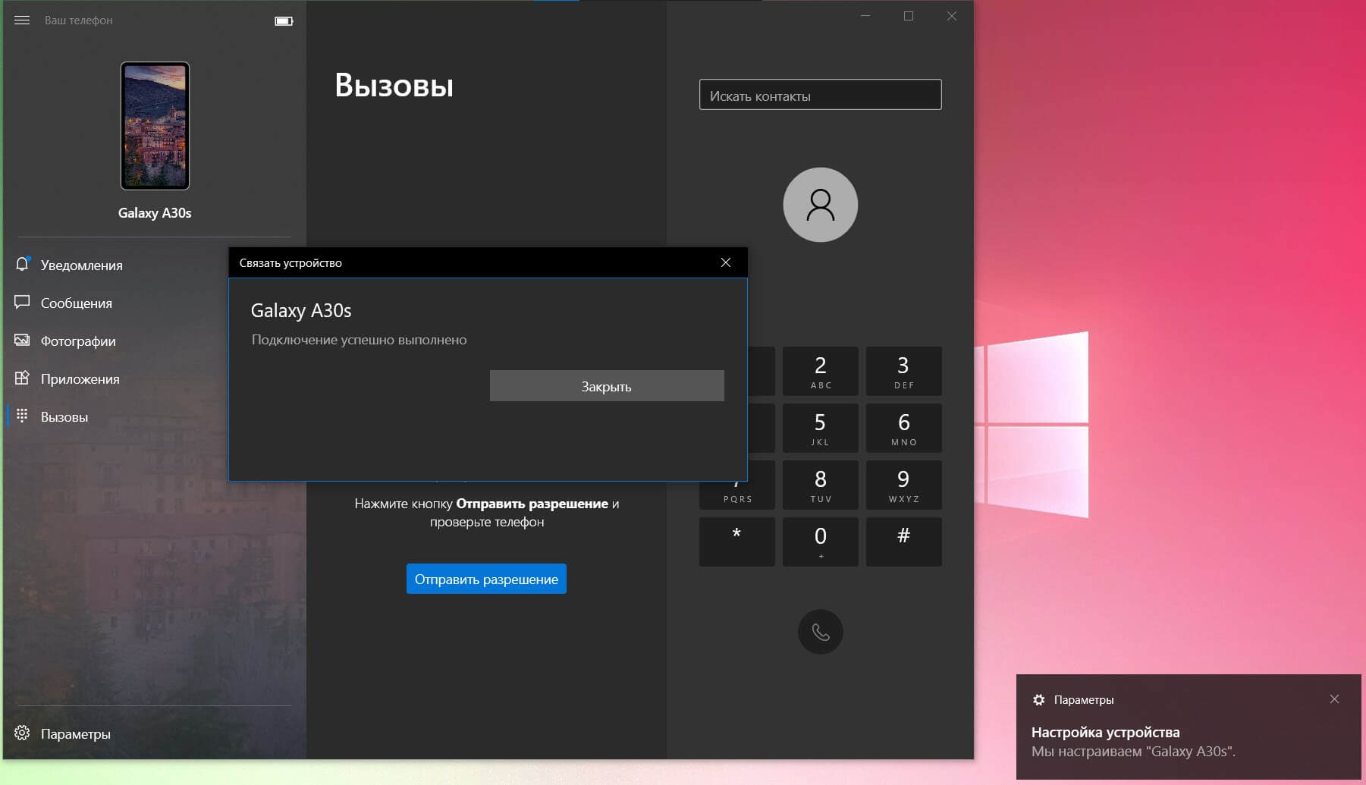This screenshot has width=1366, height=785.
Task: Dial digit 9 WXYZ on keypad
Action: (903, 485)
